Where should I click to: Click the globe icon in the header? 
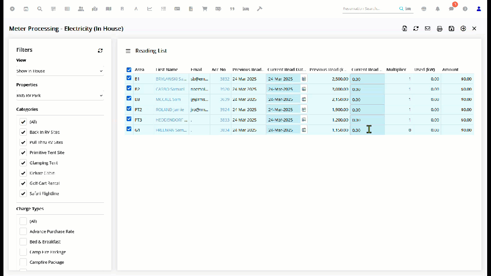[x=424, y=9]
